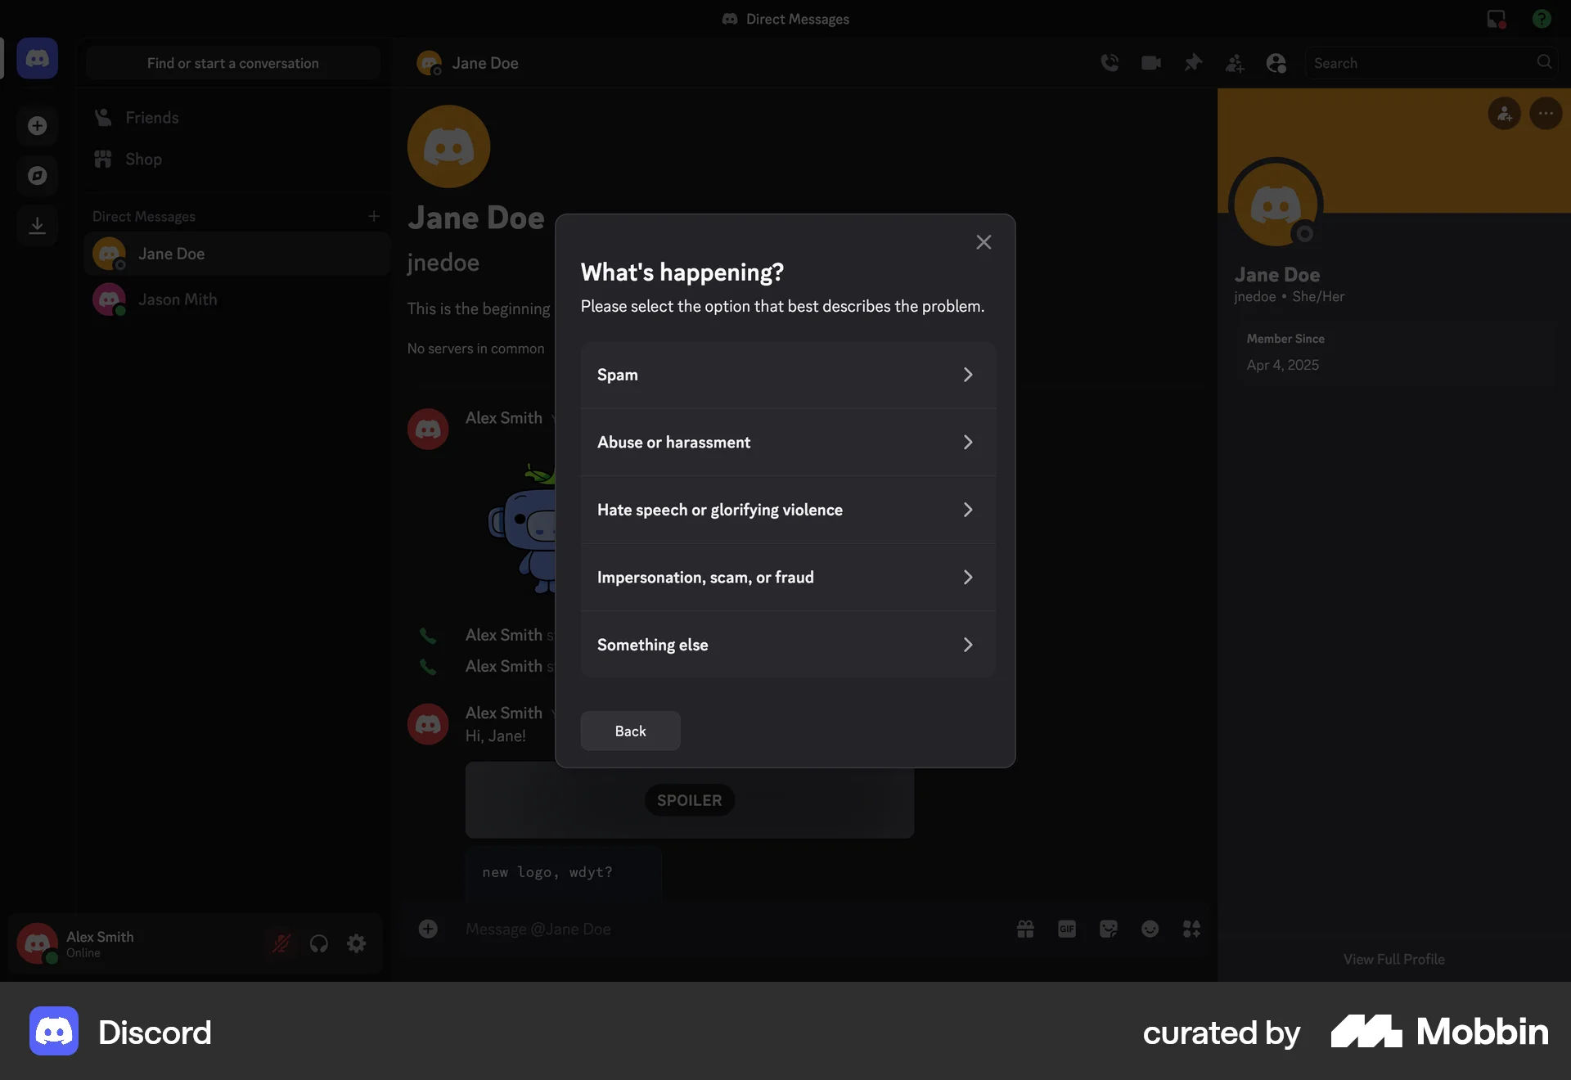Click the Message @Jane Doe input field
1571x1080 pixels.
click(x=655, y=929)
